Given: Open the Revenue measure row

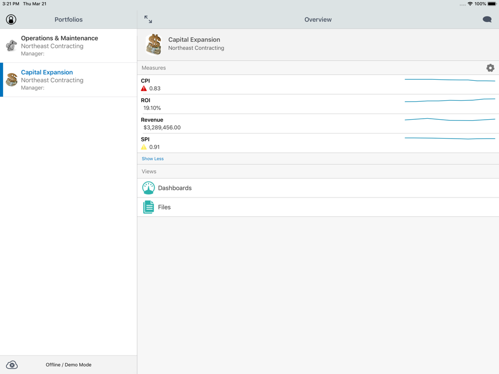Looking at the screenshot, I should pos(318,123).
